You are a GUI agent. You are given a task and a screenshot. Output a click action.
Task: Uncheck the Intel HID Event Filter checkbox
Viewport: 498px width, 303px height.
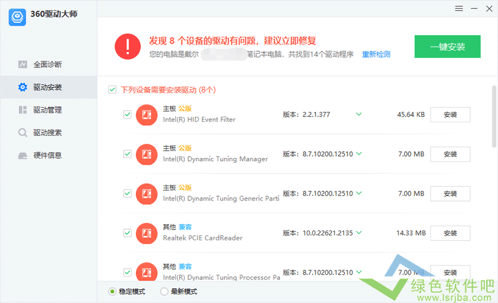click(x=127, y=114)
